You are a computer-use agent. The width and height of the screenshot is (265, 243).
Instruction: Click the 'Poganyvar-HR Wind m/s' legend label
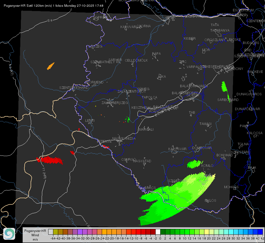coord(35,235)
